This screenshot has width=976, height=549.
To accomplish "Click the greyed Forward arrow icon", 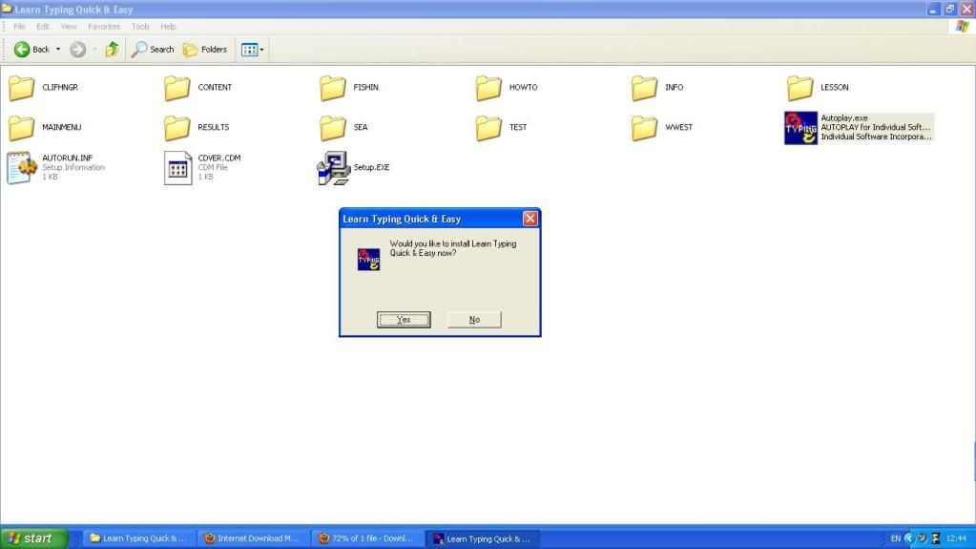I will (x=78, y=50).
